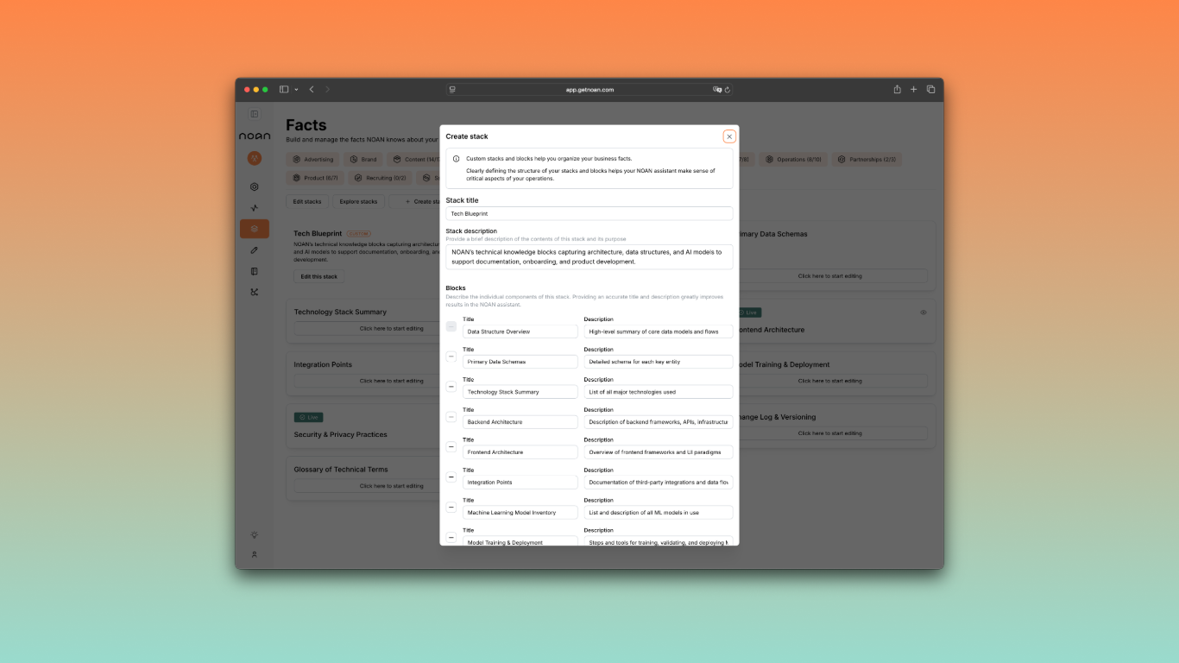This screenshot has width=1179, height=663.
Task: Edit the Primary Data Schemas title field
Action: click(520, 362)
